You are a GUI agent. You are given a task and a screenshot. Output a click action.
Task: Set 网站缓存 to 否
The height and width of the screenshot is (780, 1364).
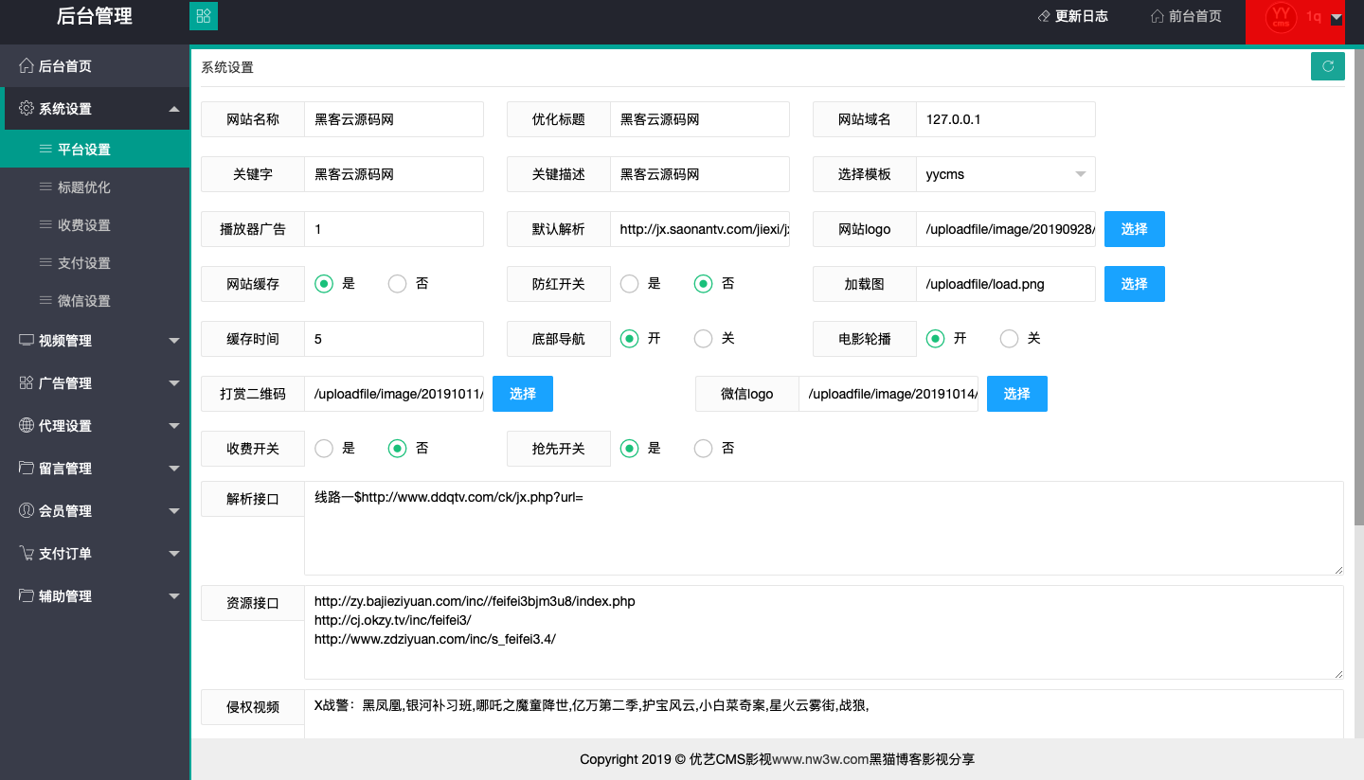(398, 284)
